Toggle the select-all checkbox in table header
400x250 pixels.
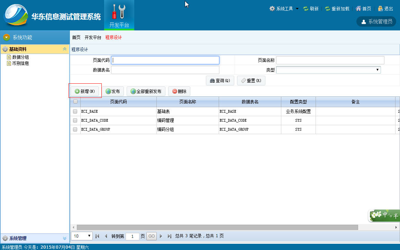coord(75,101)
